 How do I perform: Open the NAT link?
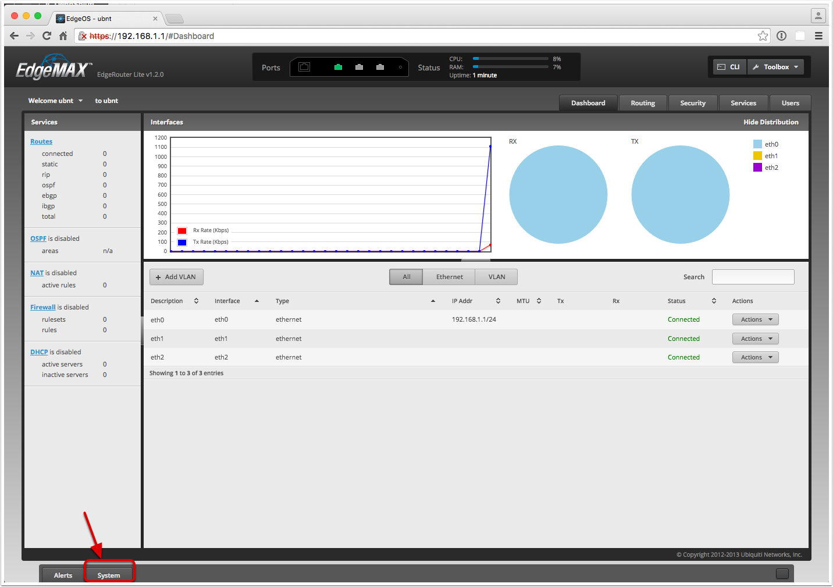(x=37, y=273)
